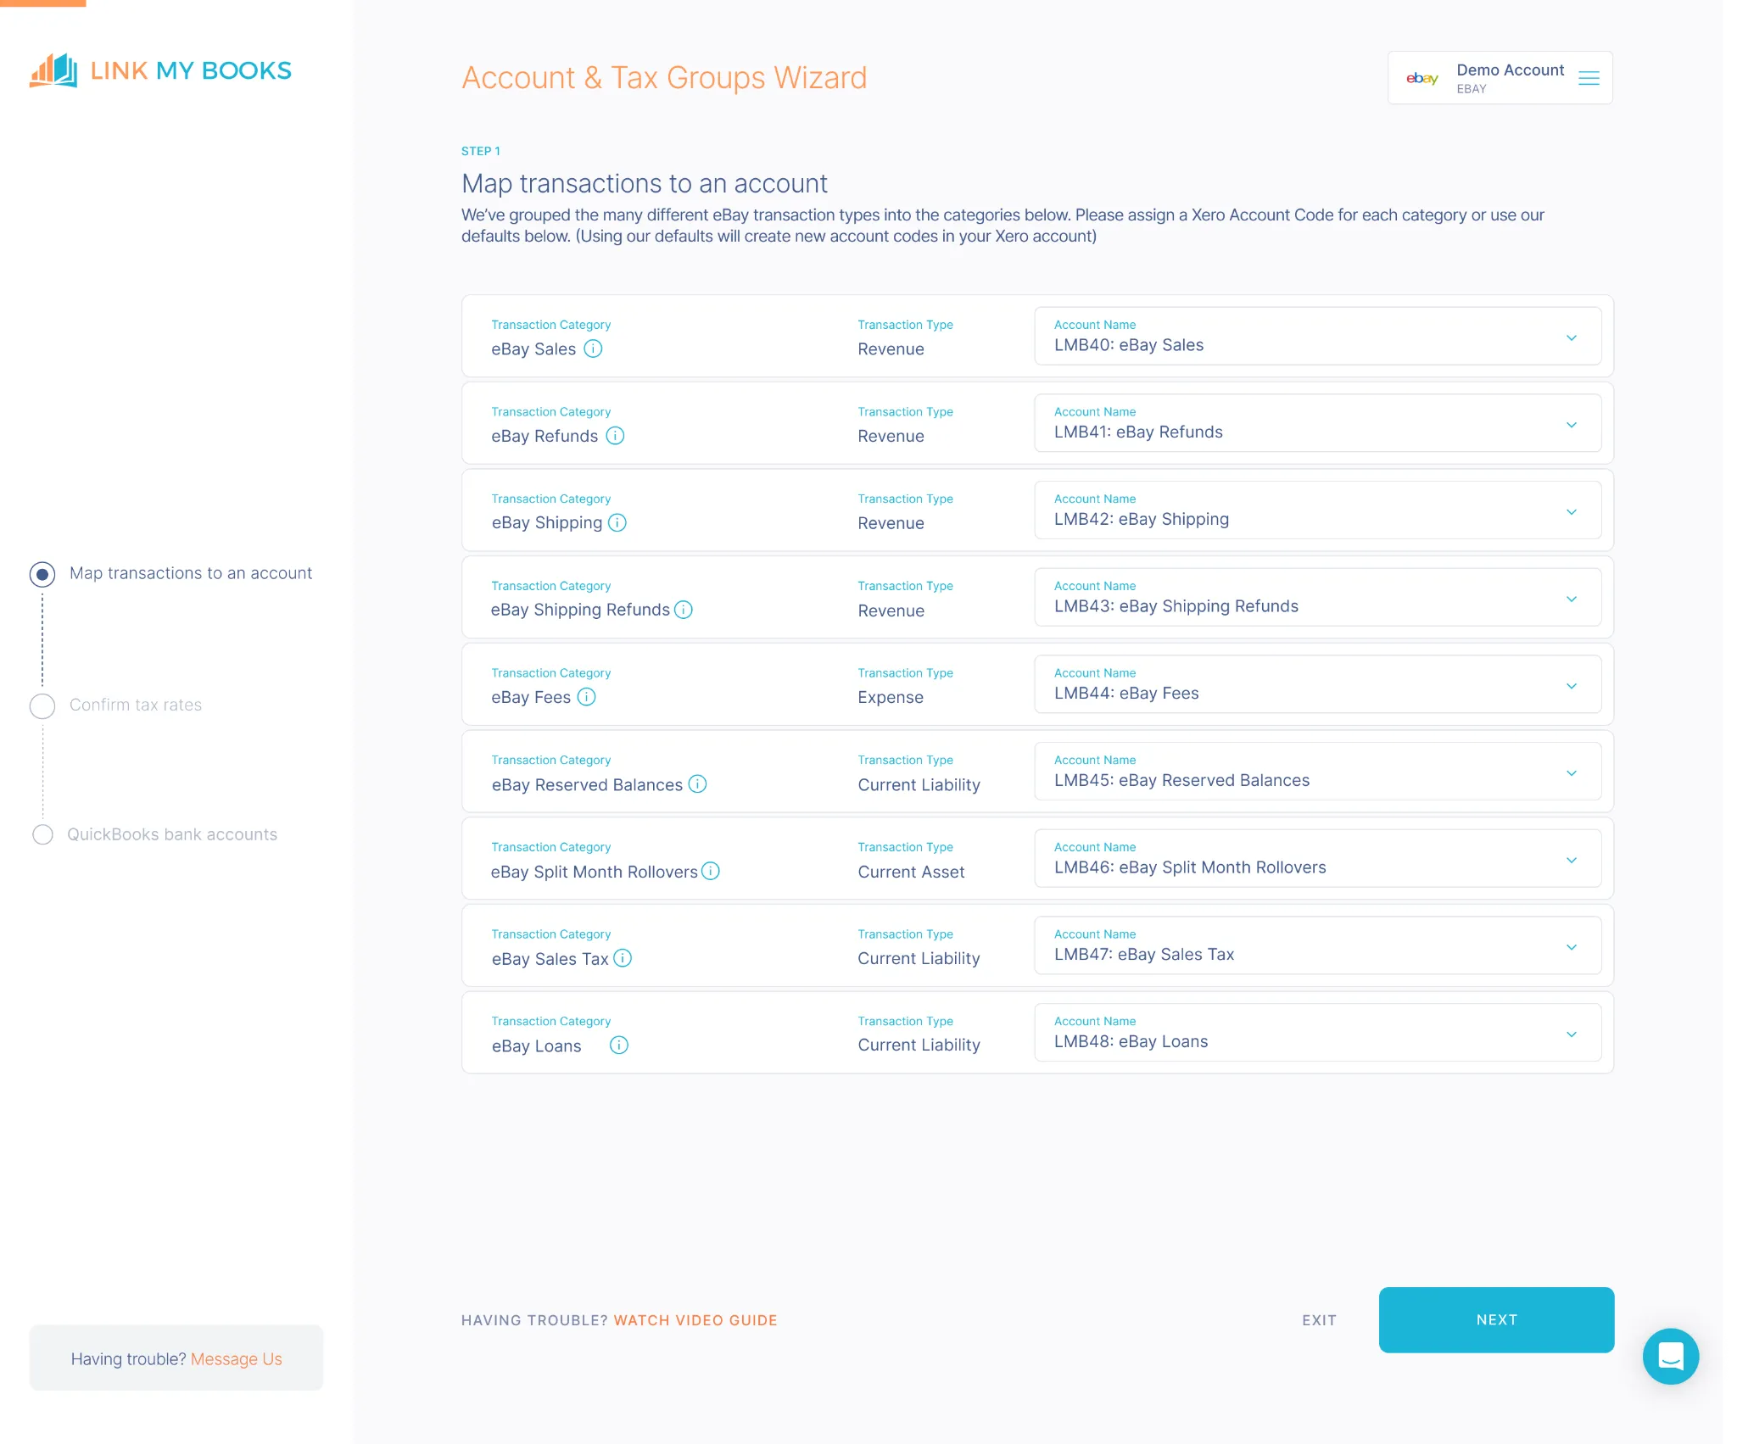Screen dimensions: 1737x1444
Task: Click the Current Liability type for eBay Sales Tax
Action: point(919,958)
